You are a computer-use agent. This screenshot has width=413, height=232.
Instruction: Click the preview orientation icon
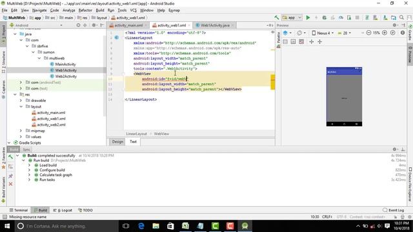[x=301, y=33]
